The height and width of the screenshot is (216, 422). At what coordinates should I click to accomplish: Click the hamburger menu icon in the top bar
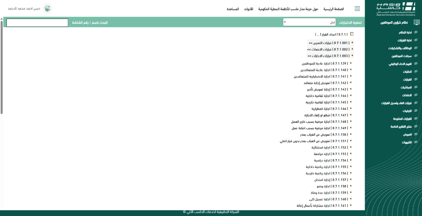[x=357, y=9]
